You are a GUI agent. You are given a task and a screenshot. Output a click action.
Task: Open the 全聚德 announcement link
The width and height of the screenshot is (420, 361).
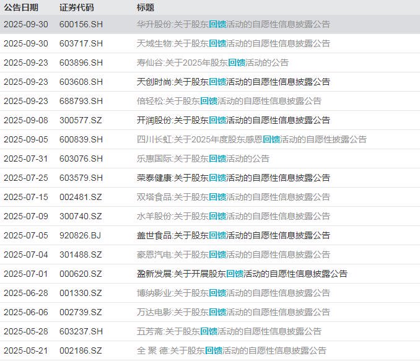click(232, 350)
